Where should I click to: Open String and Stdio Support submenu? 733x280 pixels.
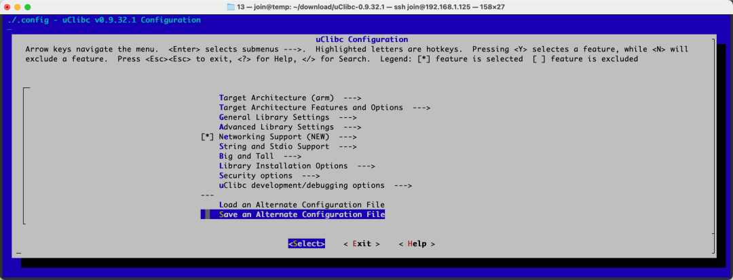[288, 146]
